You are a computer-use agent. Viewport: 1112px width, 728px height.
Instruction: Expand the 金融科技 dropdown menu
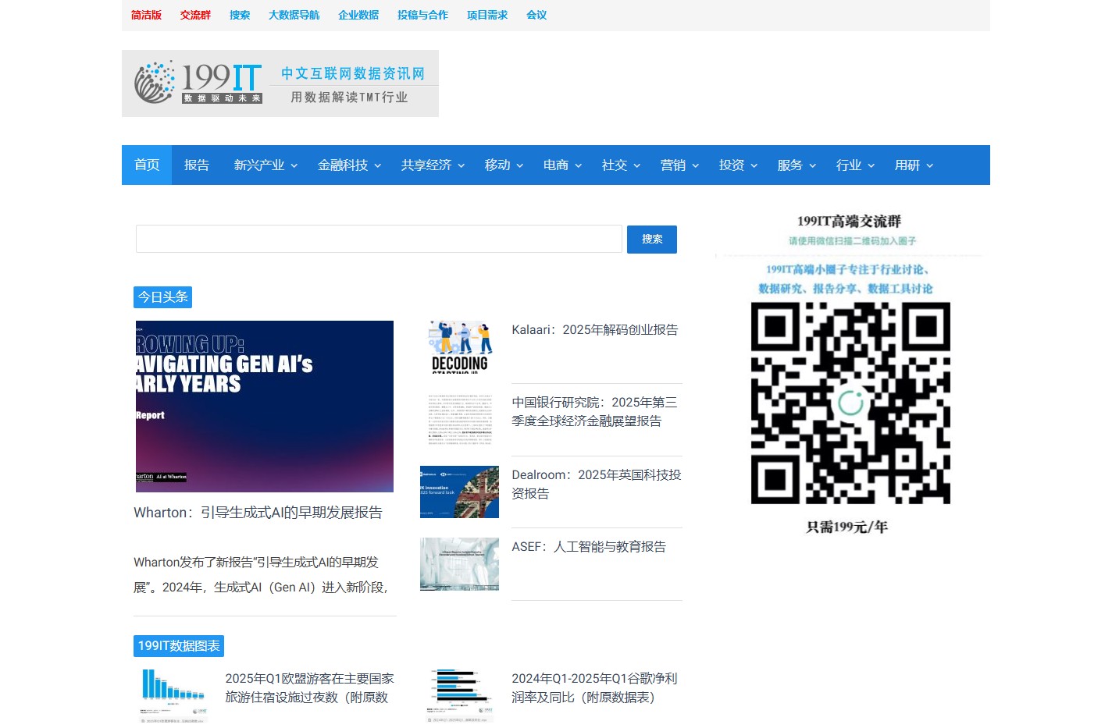coord(349,165)
